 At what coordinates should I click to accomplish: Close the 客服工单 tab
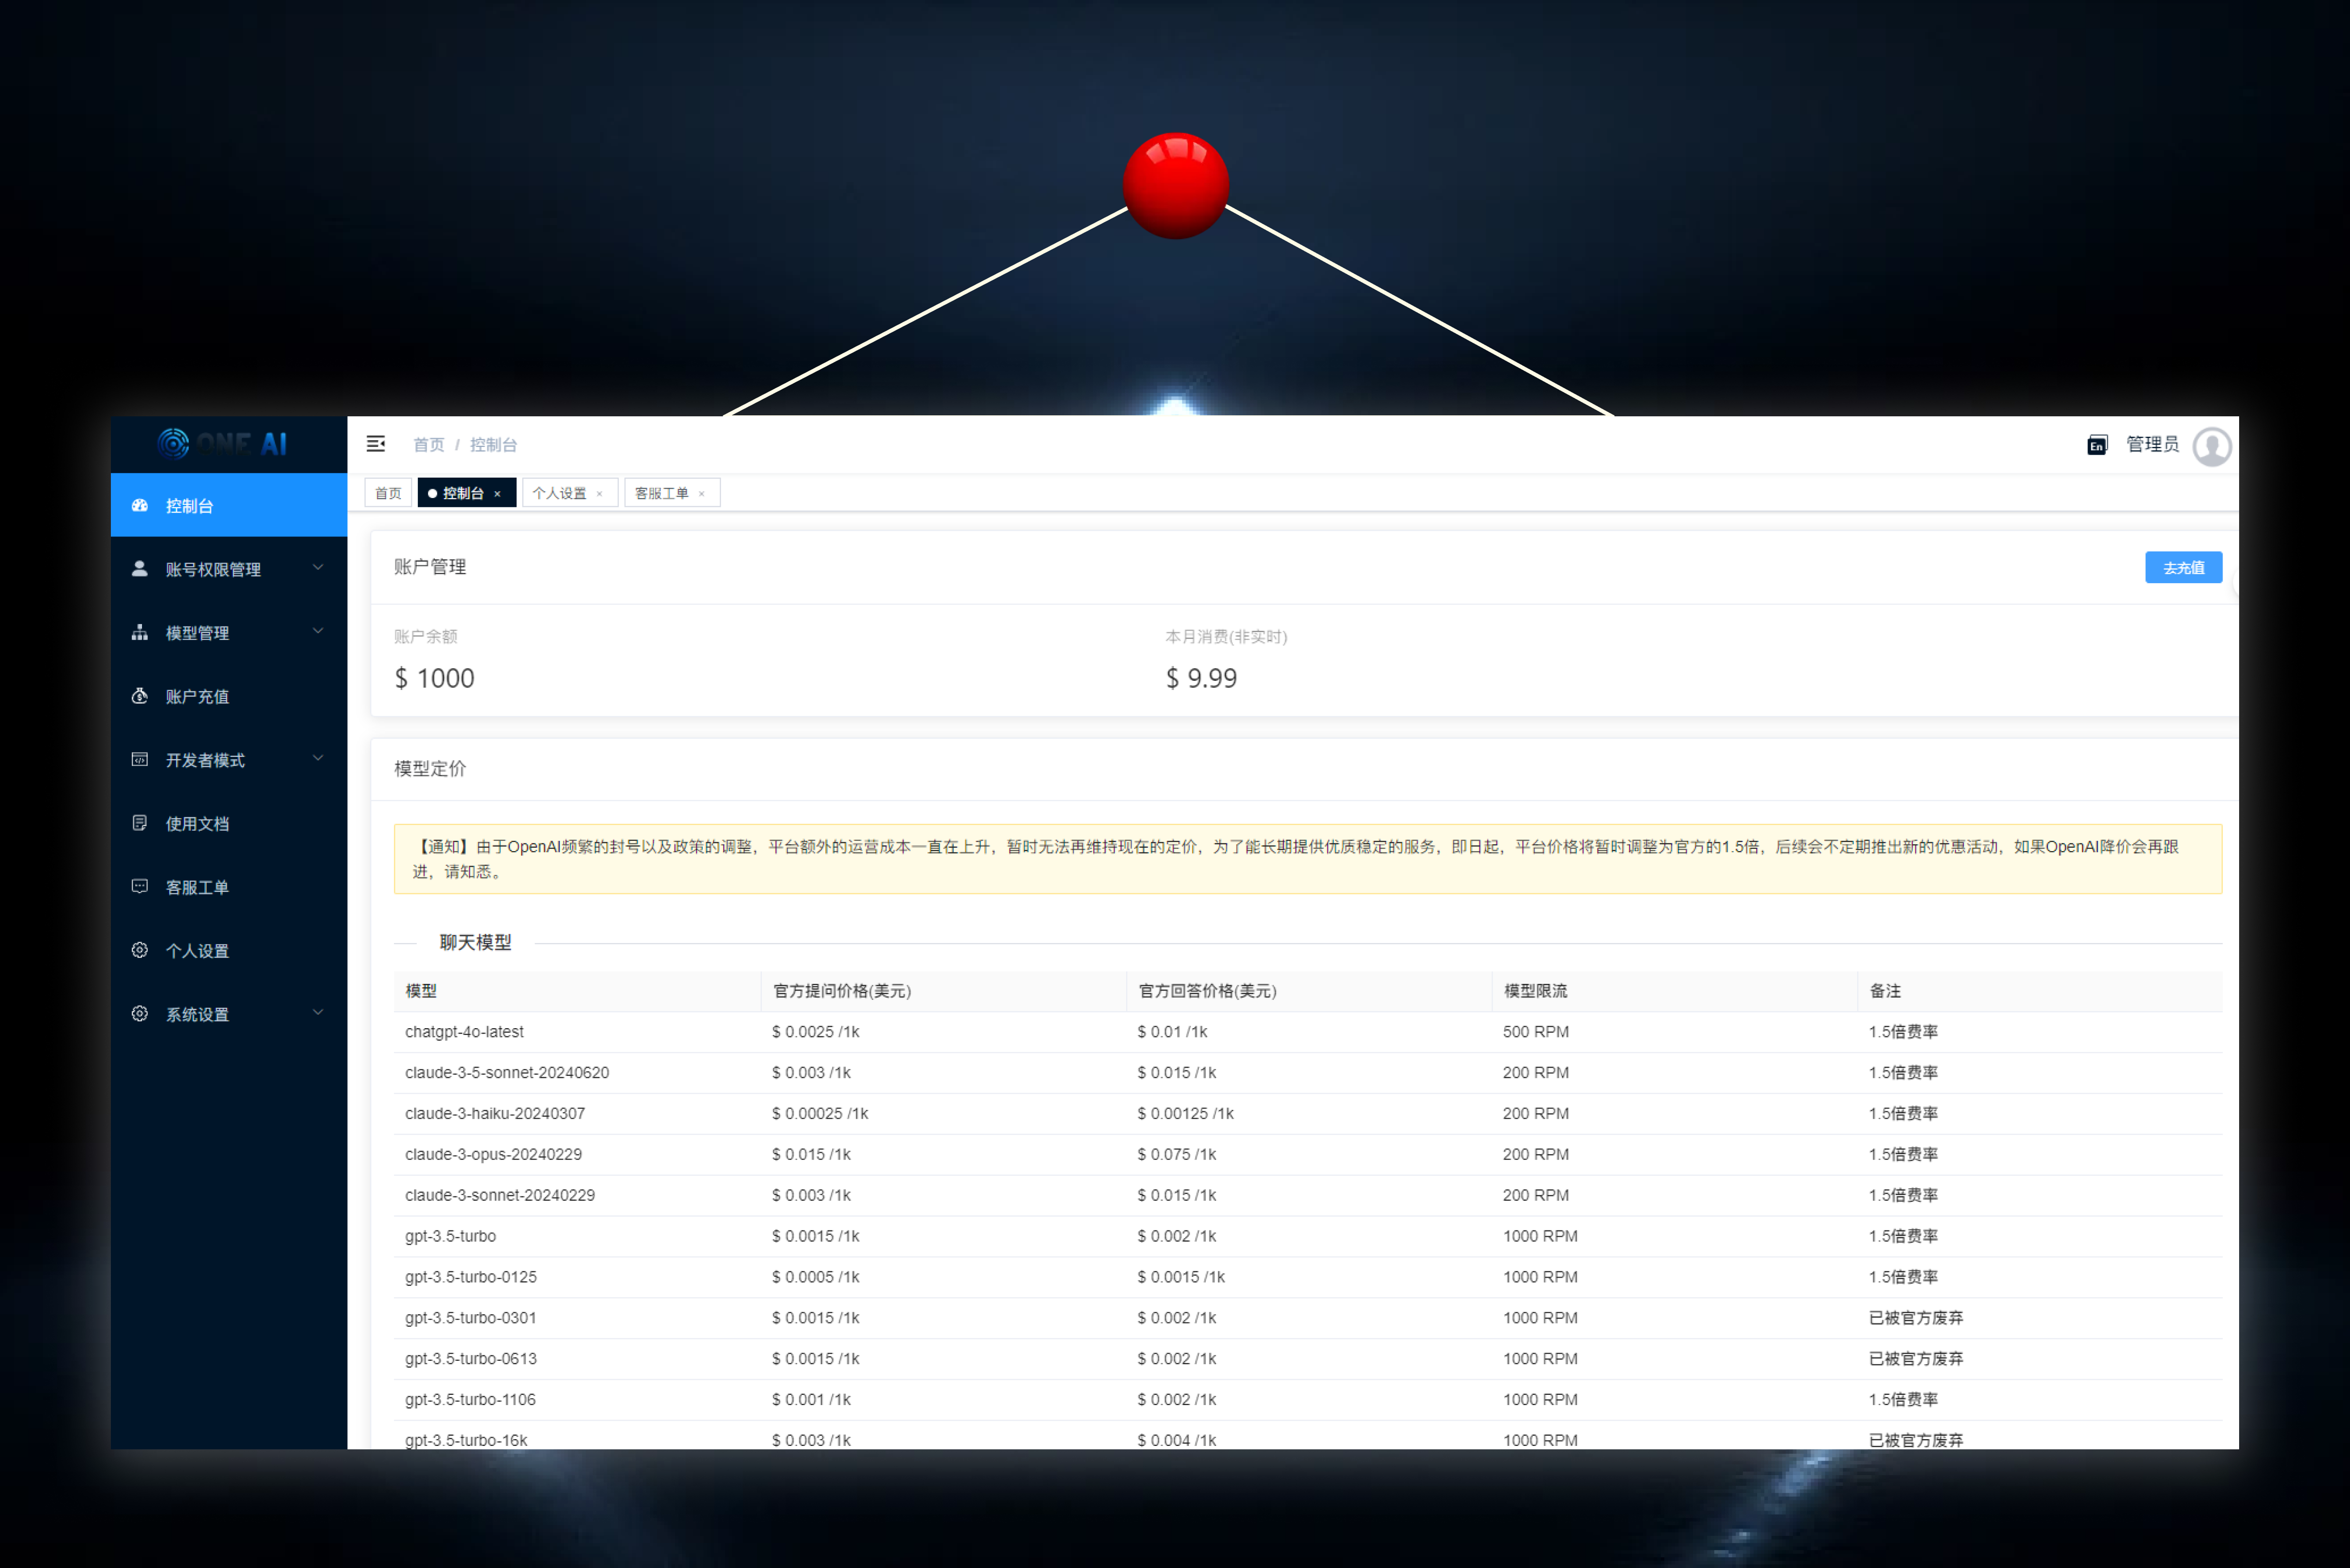(702, 494)
